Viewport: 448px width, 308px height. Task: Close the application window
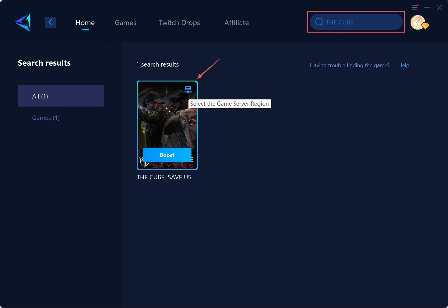[x=439, y=8]
